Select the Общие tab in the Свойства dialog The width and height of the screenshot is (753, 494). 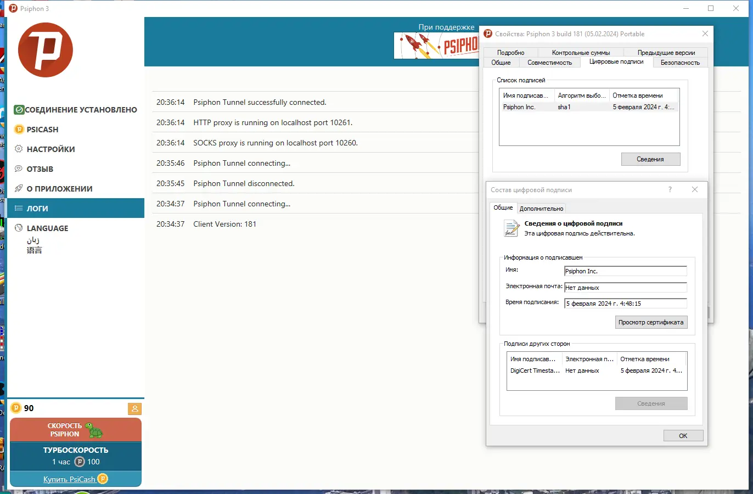pyautogui.click(x=501, y=63)
